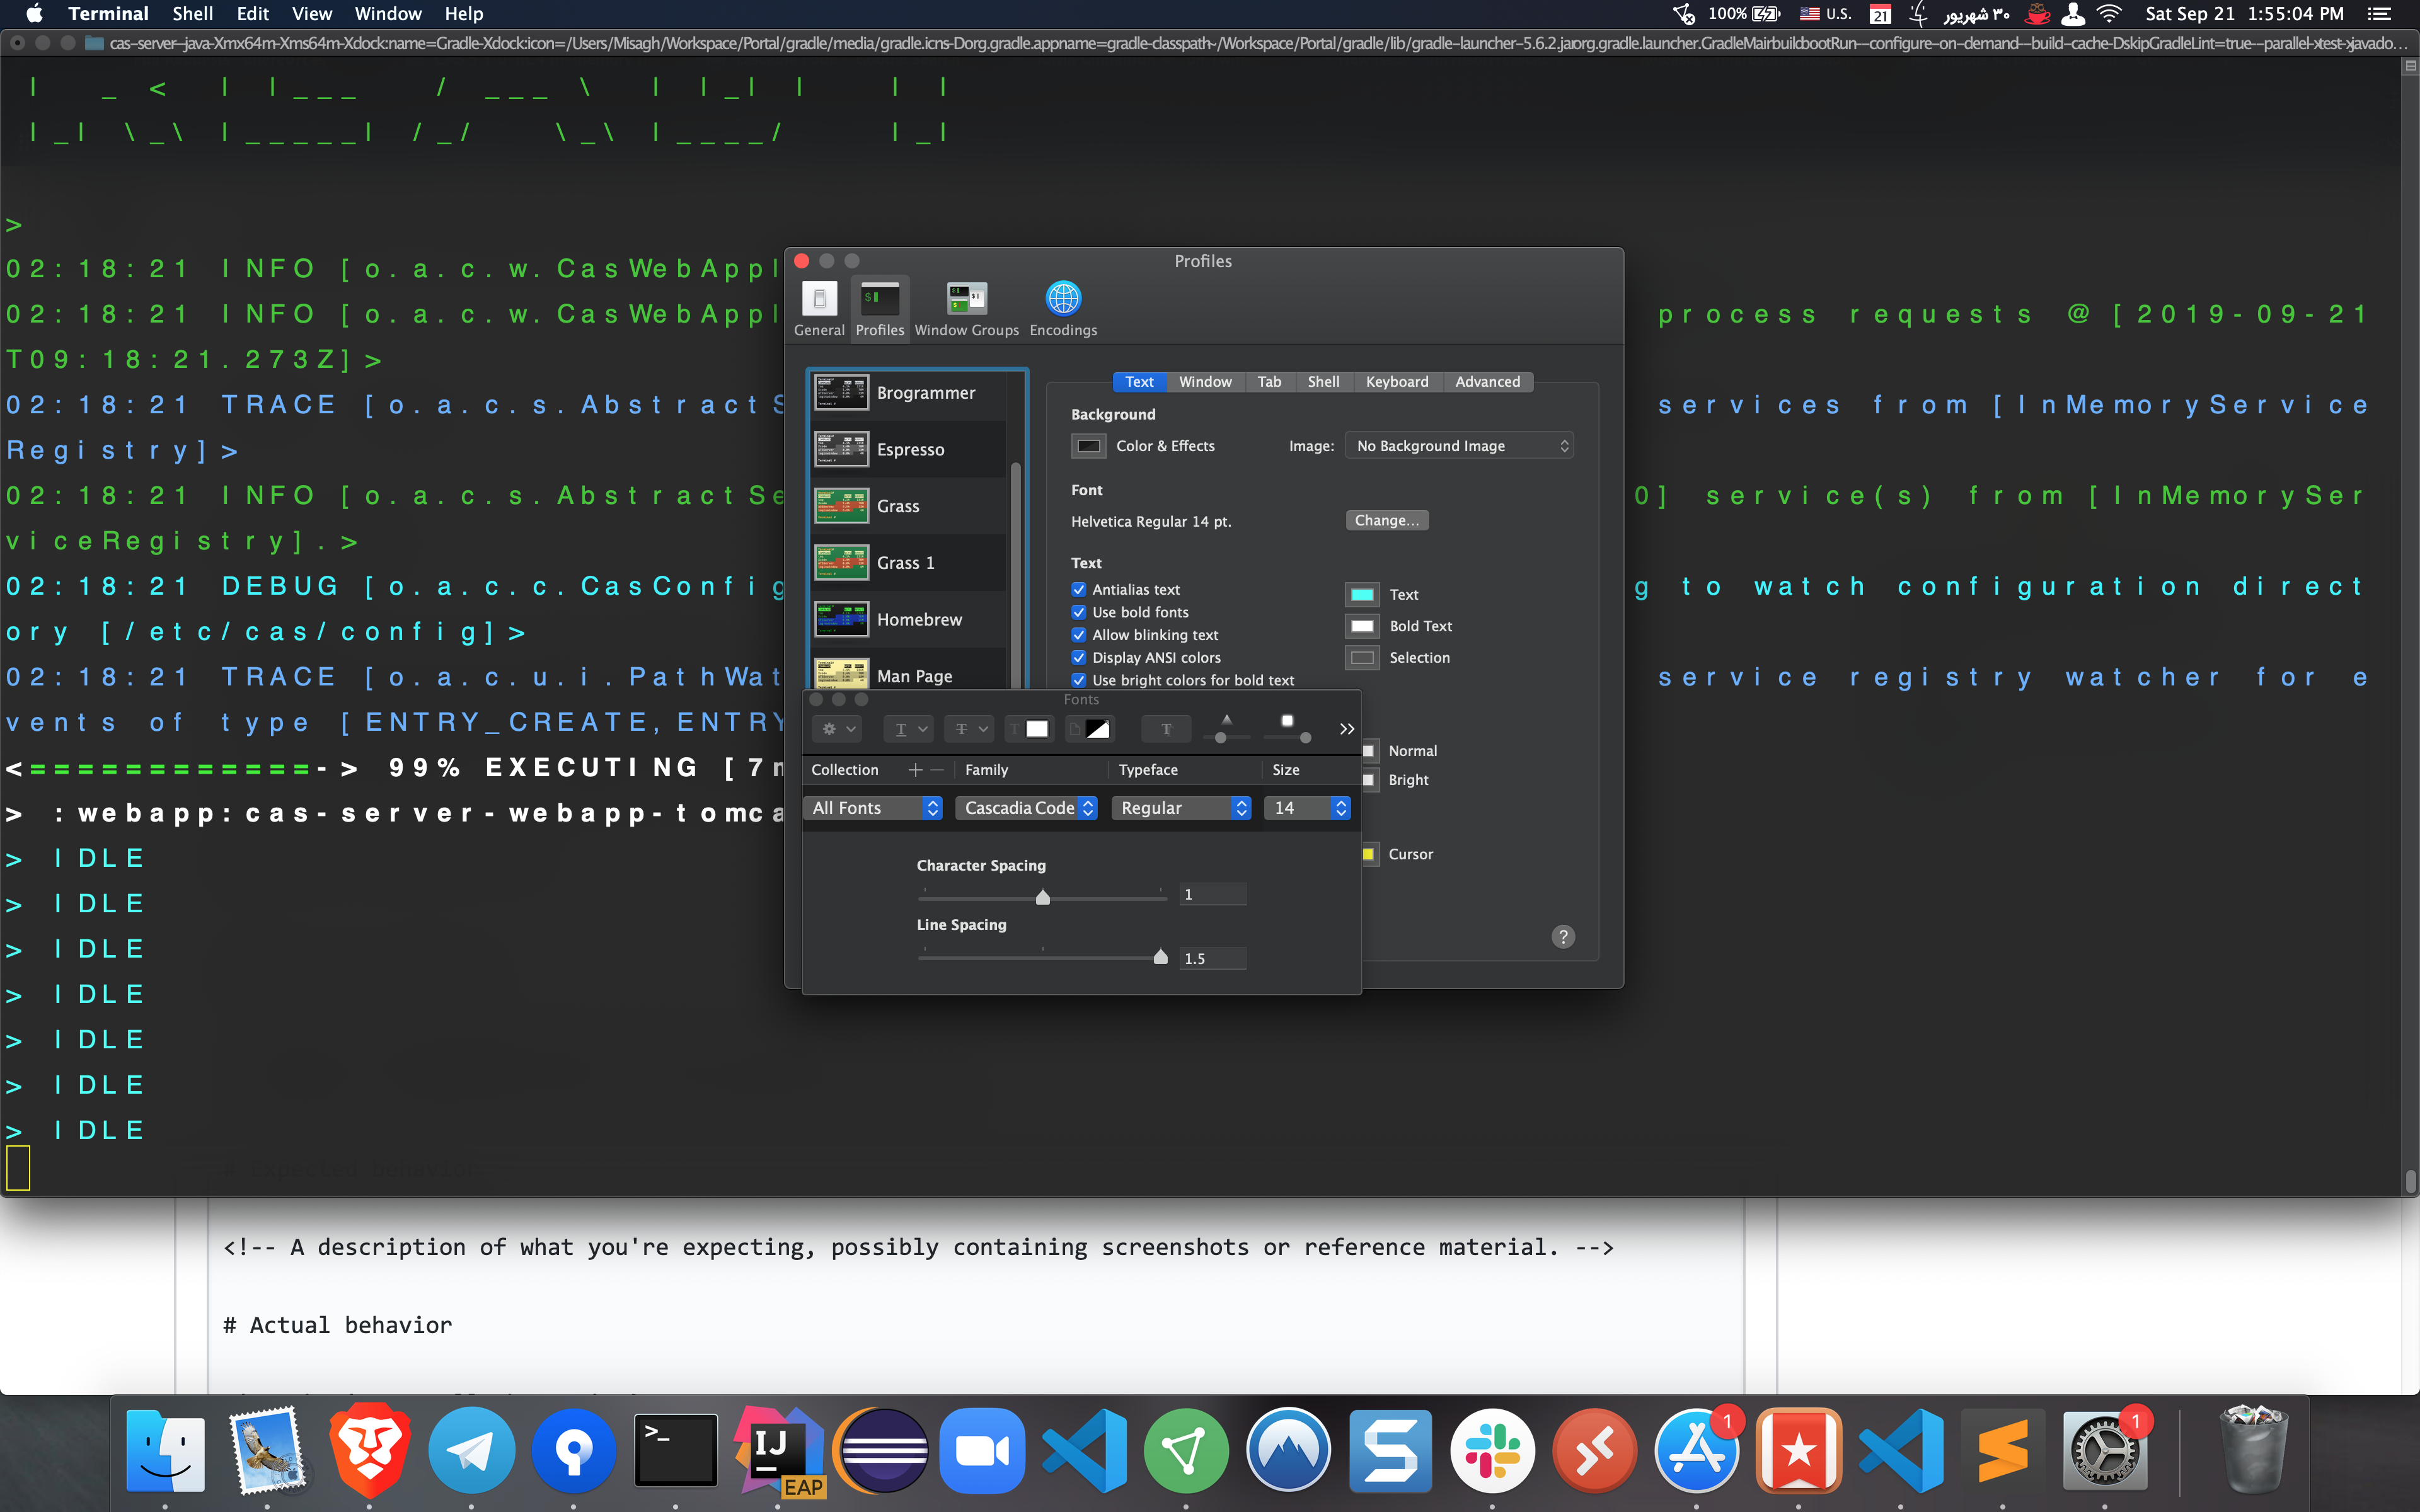Viewport: 2420px width, 1512px height.
Task: Open the Cascadia Code family dropdown
Action: (x=1027, y=807)
